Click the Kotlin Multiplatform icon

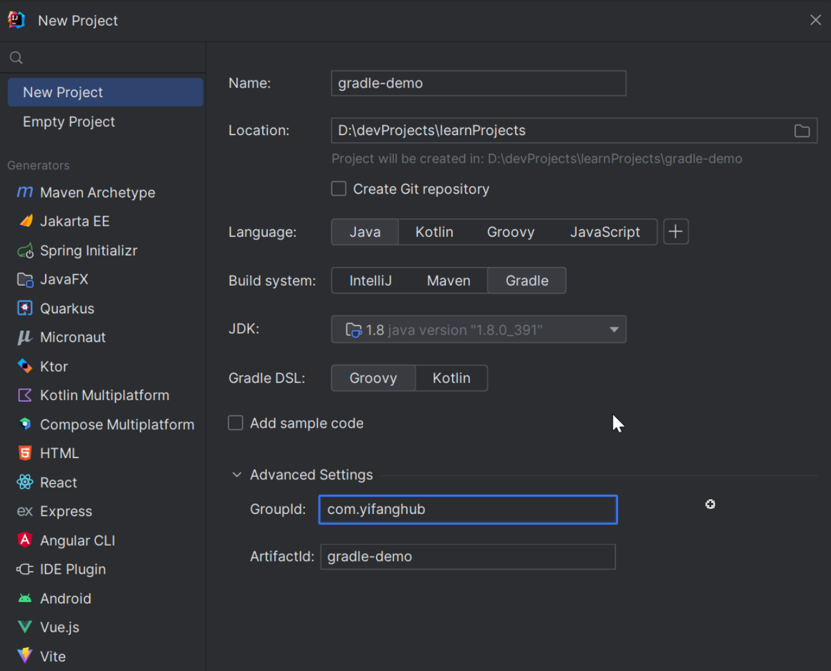point(25,396)
